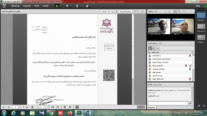This screenshot has height=116, width=207.
Task: Open the Meeting menu
Action: pos(15,6)
